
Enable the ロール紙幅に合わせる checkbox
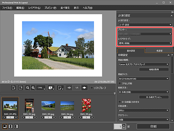tap(119, 102)
